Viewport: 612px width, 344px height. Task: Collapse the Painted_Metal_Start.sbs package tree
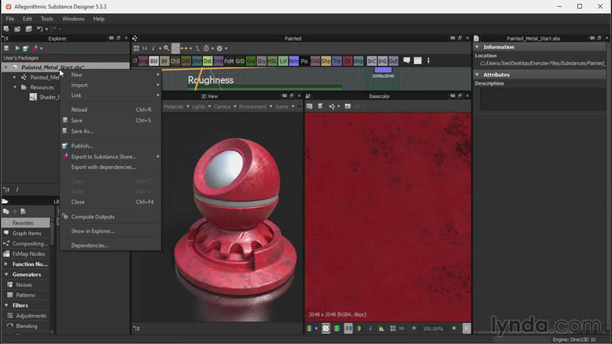pyautogui.click(x=6, y=67)
